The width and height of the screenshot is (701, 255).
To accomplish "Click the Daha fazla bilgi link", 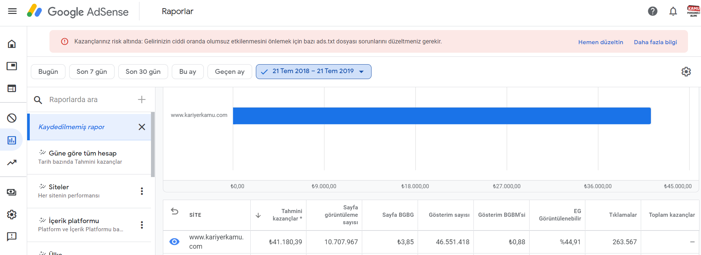I will coord(655,42).
